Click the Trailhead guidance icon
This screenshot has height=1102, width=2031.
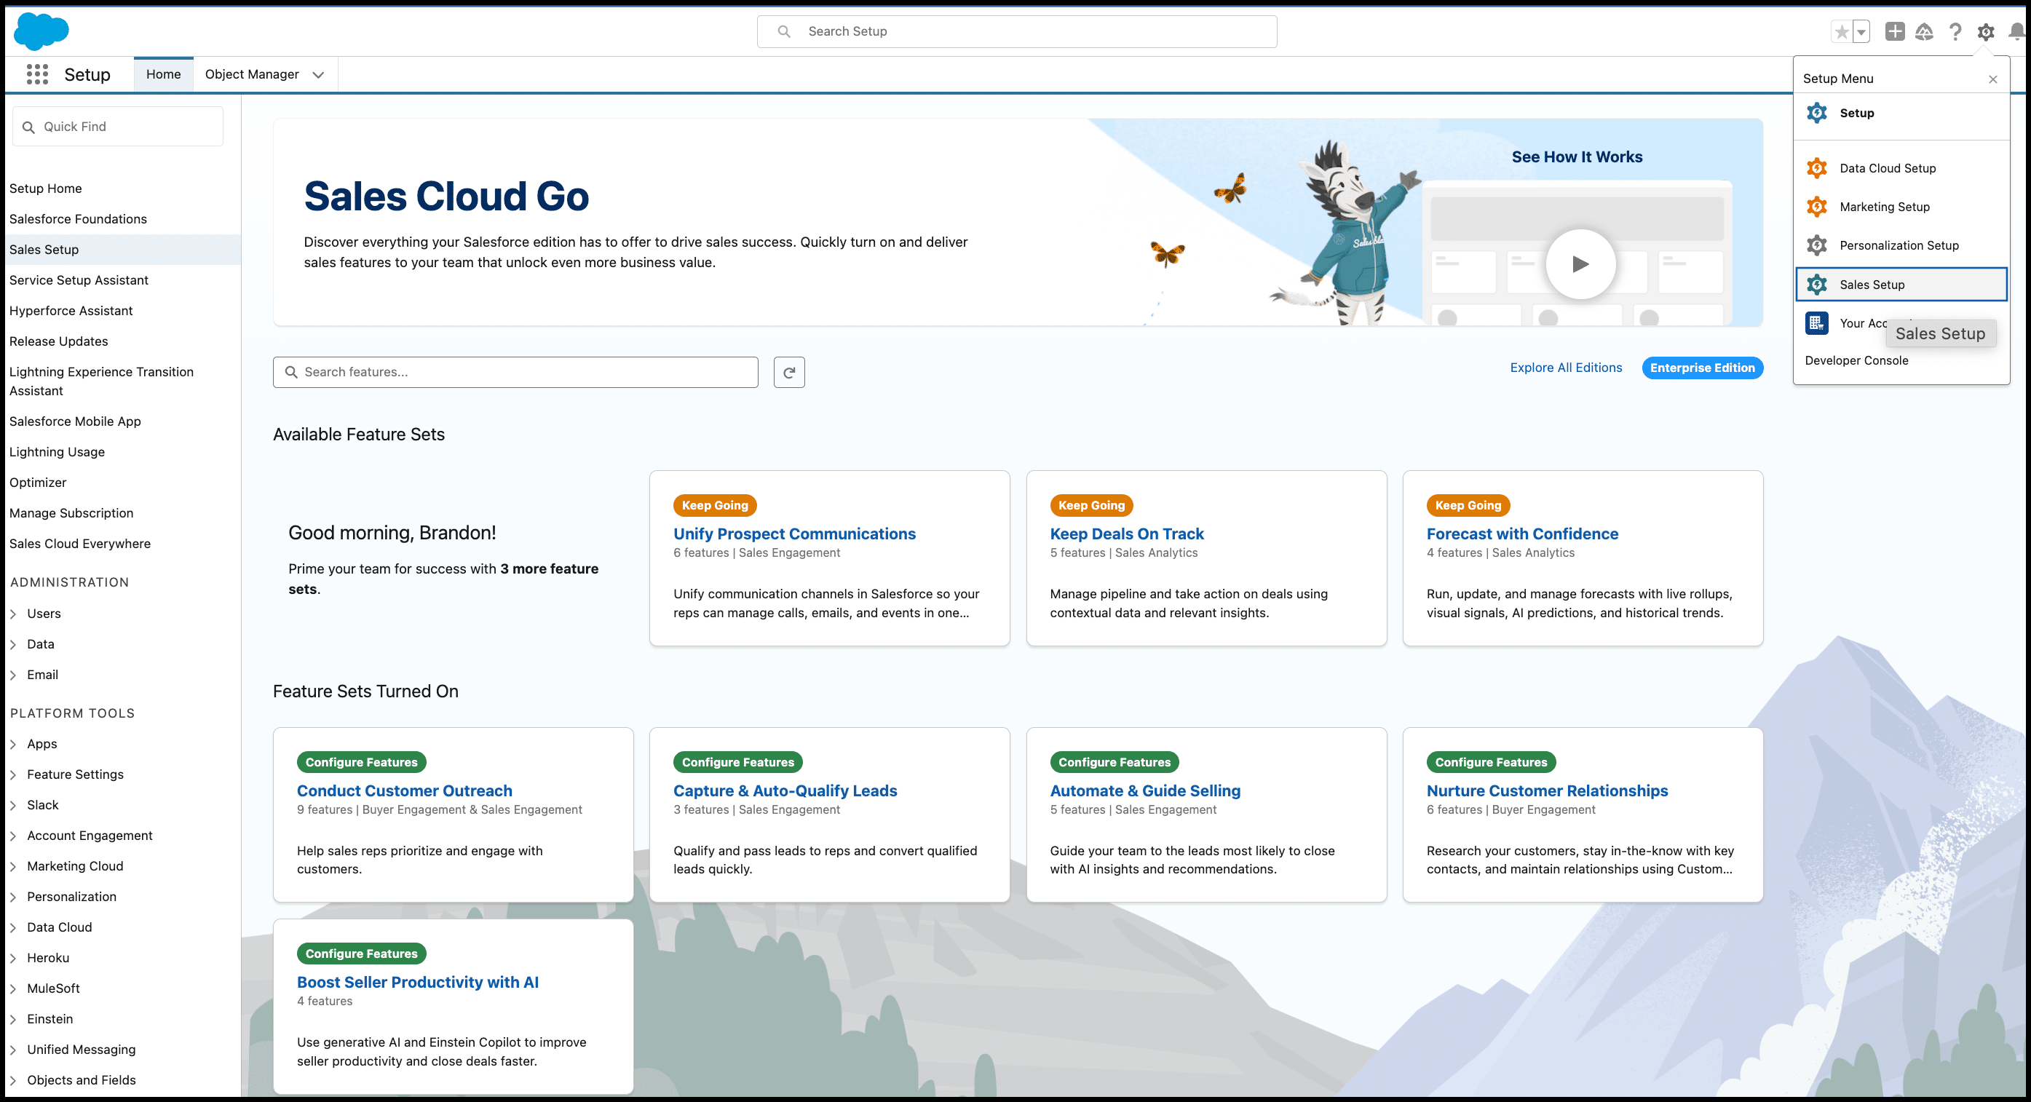(1925, 31)
